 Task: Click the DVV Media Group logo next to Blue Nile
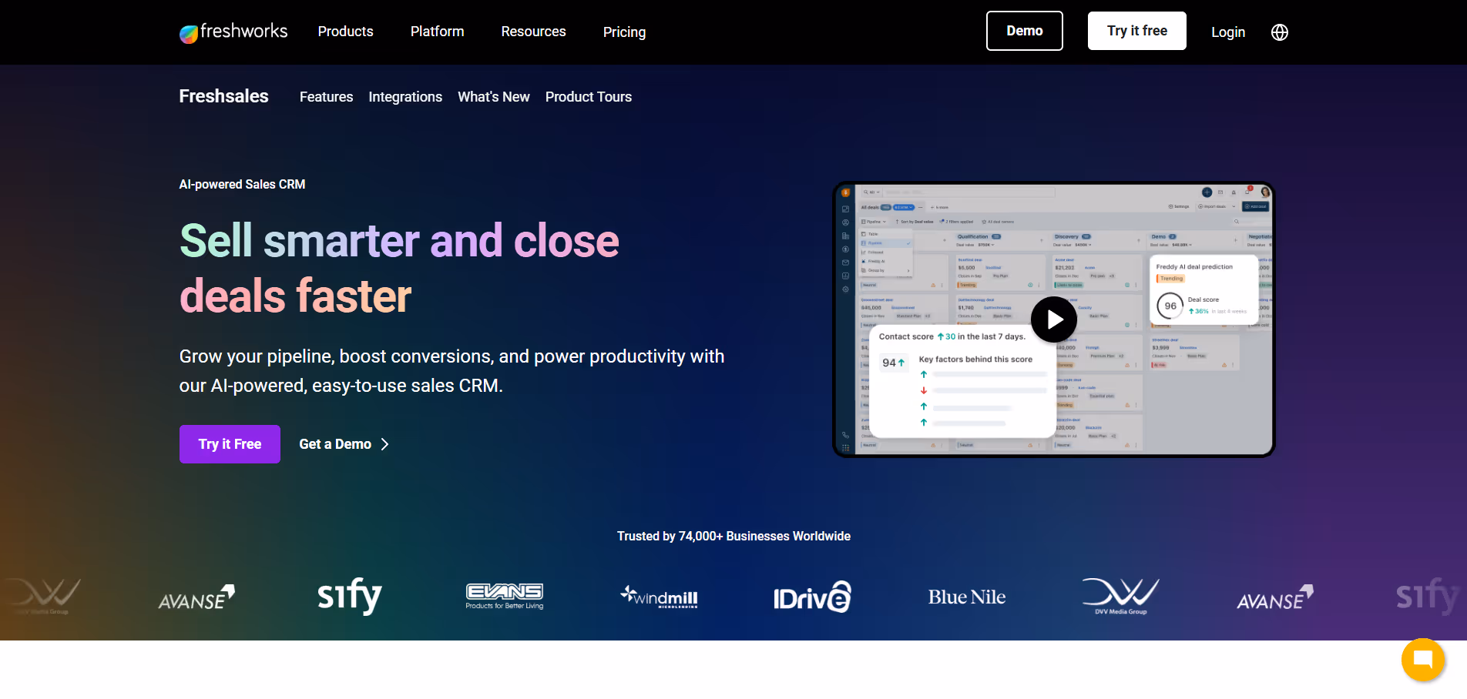coord(1120,597)
